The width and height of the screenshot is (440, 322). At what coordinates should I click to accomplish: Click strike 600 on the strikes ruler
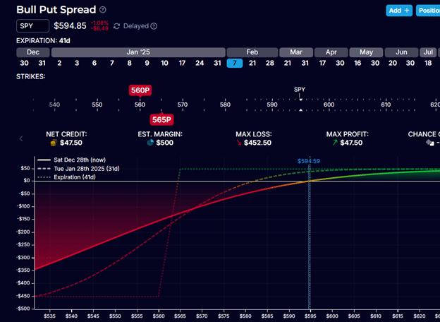coord(329,105)
